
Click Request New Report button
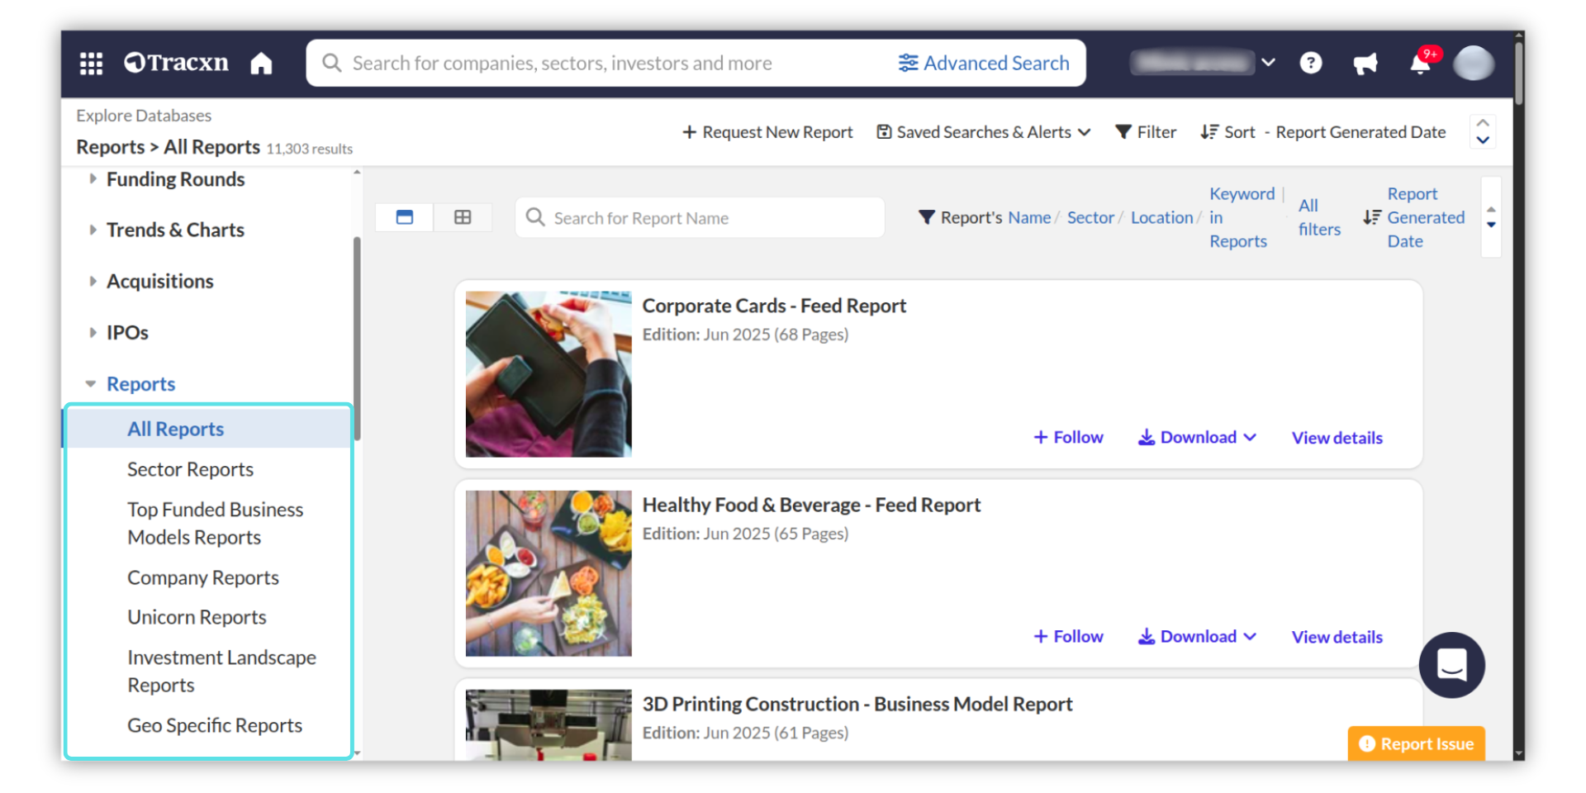coord(767,132)
